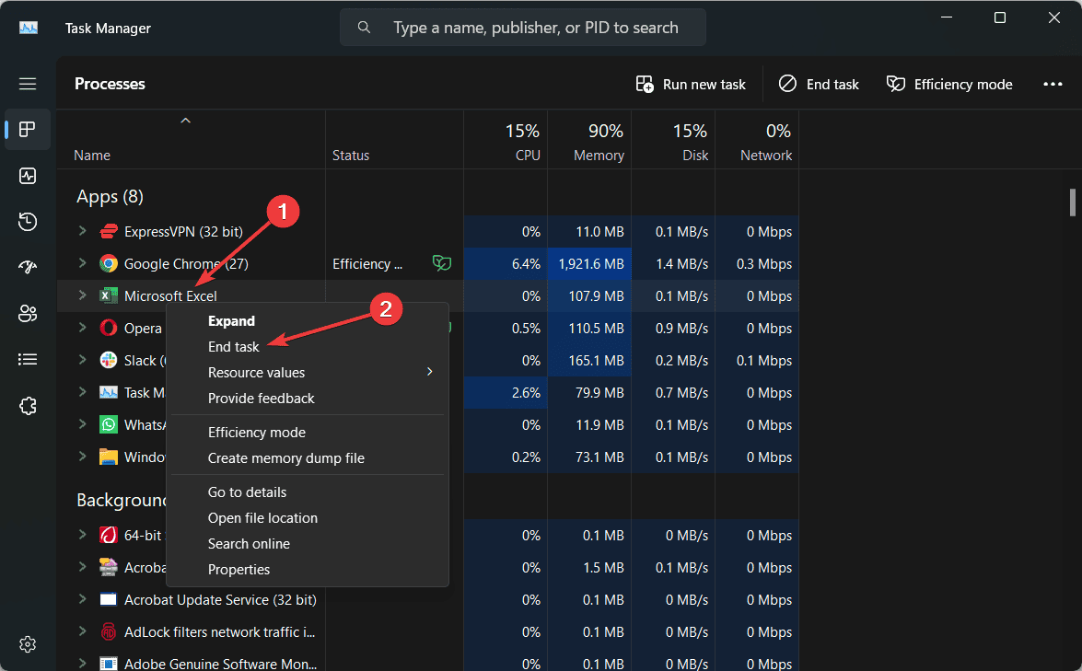Select Open file location
This screenshot has height=671, width=1082.
(x=308, y=518)
